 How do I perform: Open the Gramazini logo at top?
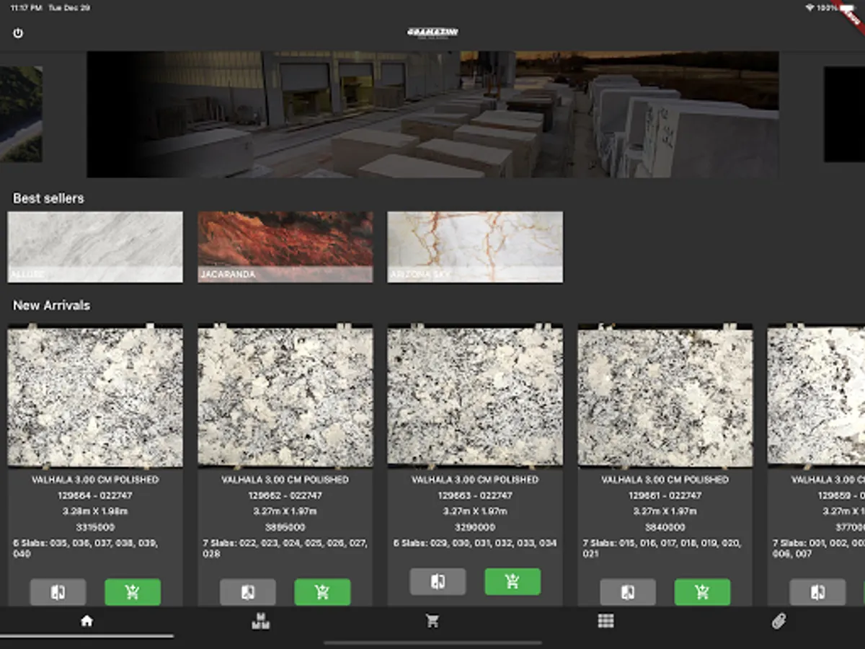pyautogui.click(x=432, y=33)
